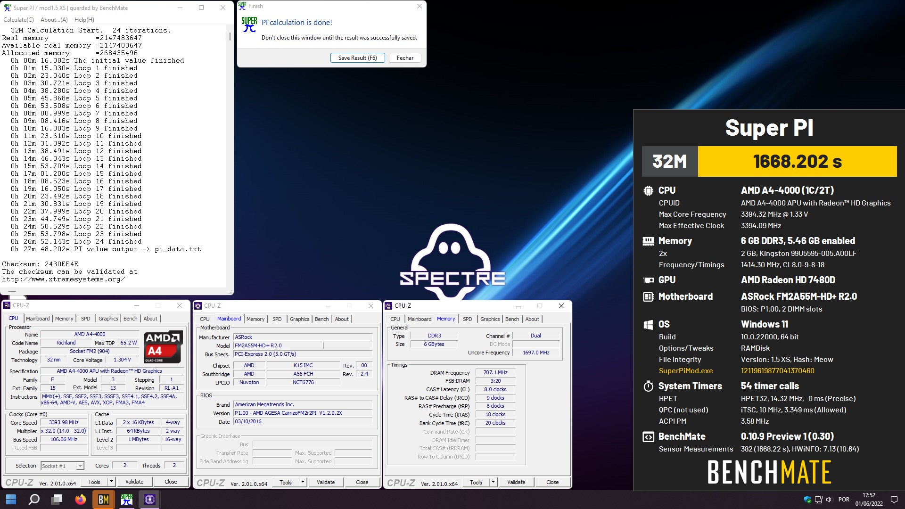905x509 pixels.
Task: Click the System Timers stopwatch icon
Action: pos(648,386)
